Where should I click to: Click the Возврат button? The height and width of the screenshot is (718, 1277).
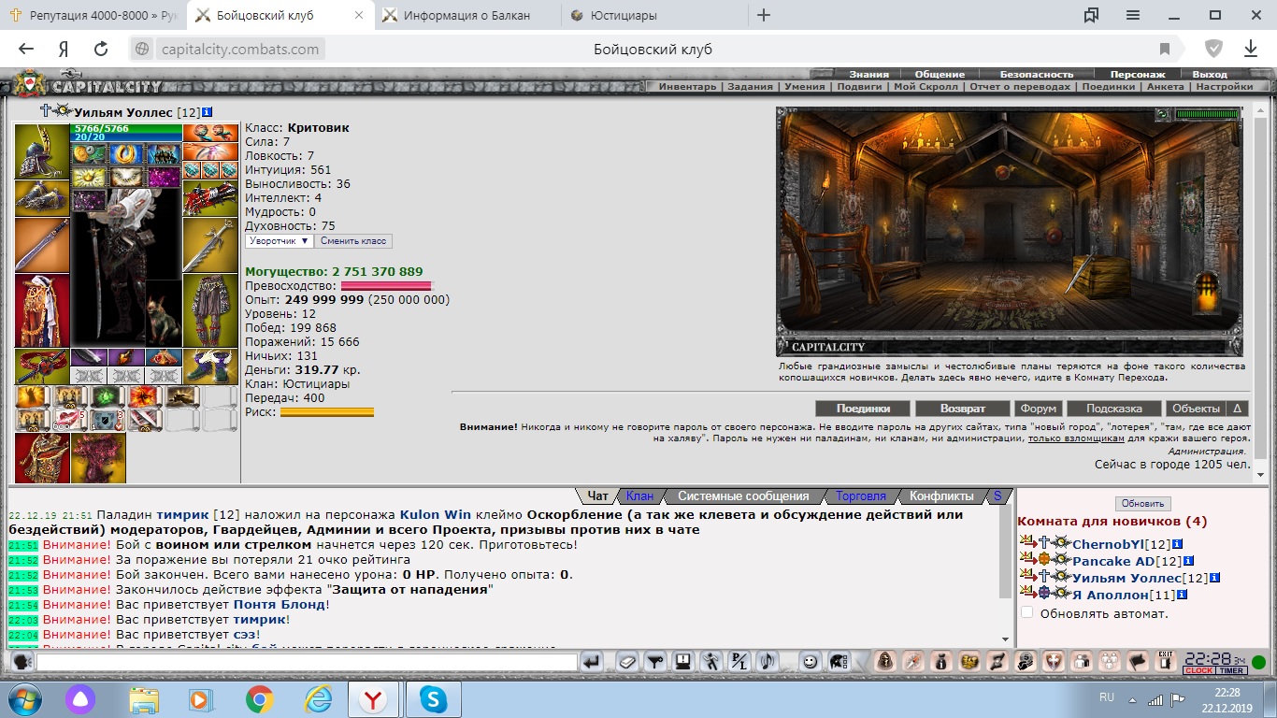click(963, 409)
